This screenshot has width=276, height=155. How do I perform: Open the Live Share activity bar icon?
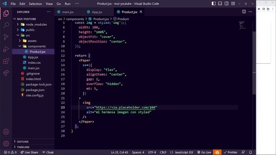6,73
